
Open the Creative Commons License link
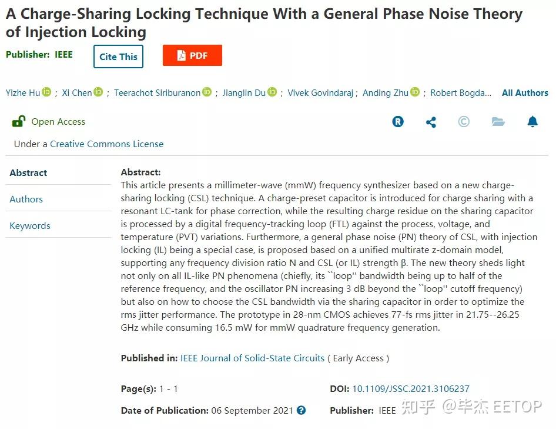tap(106, 144)
